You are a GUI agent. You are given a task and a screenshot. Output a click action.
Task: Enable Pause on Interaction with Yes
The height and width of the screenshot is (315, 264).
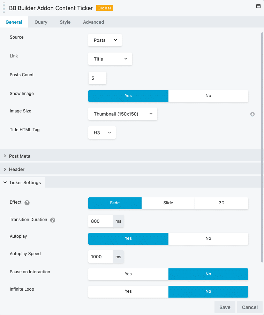tap(128, 274)
